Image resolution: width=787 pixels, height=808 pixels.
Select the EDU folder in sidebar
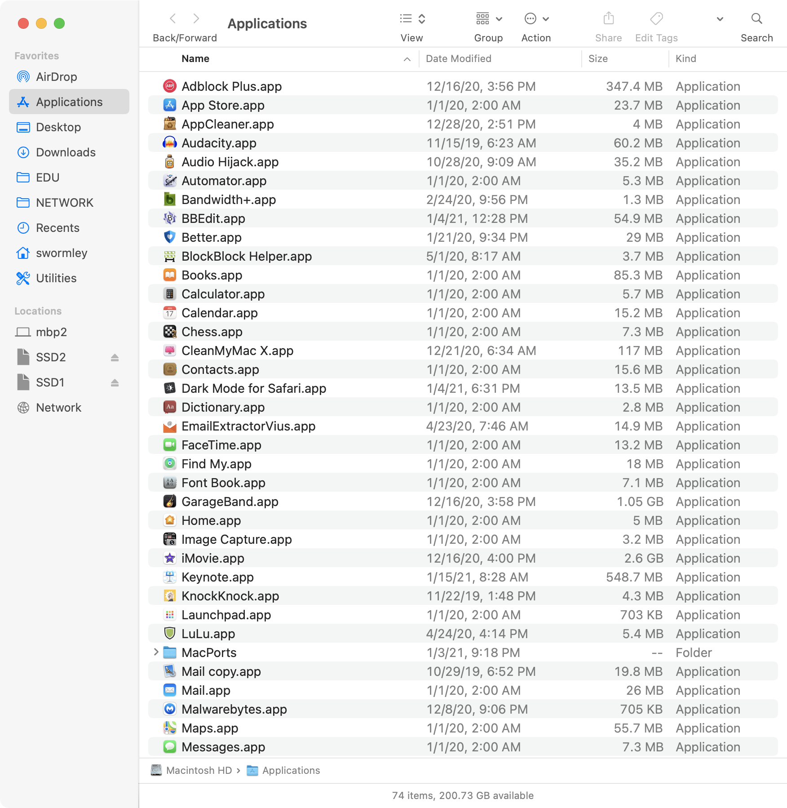click(x=69, y=178)
